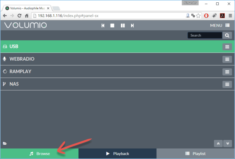The height and width of the screenshot is (159, 235).
Task: Skip to previous track
Action: tap(103, 26)
